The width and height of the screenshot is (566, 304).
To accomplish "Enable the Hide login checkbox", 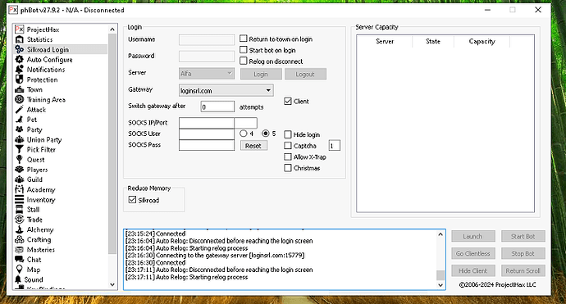I will pyautogui.click(x=288, y=134).
